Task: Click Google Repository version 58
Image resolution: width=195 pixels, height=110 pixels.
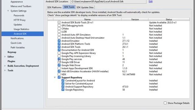Action: coord(123,90)
